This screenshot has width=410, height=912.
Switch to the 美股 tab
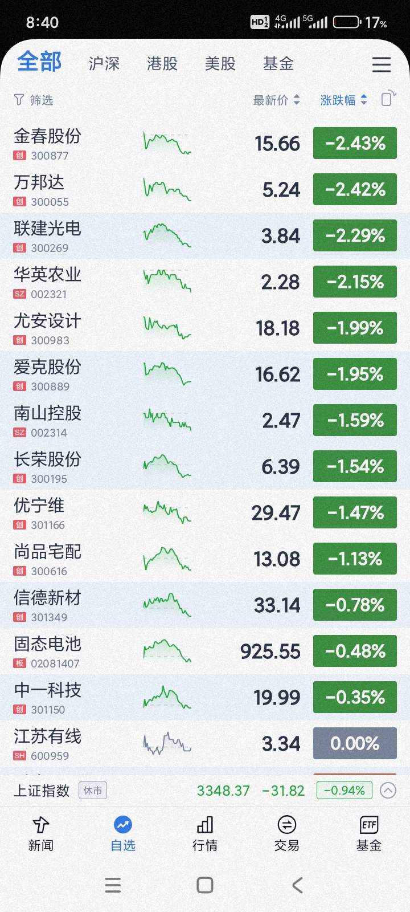(220, 64)
